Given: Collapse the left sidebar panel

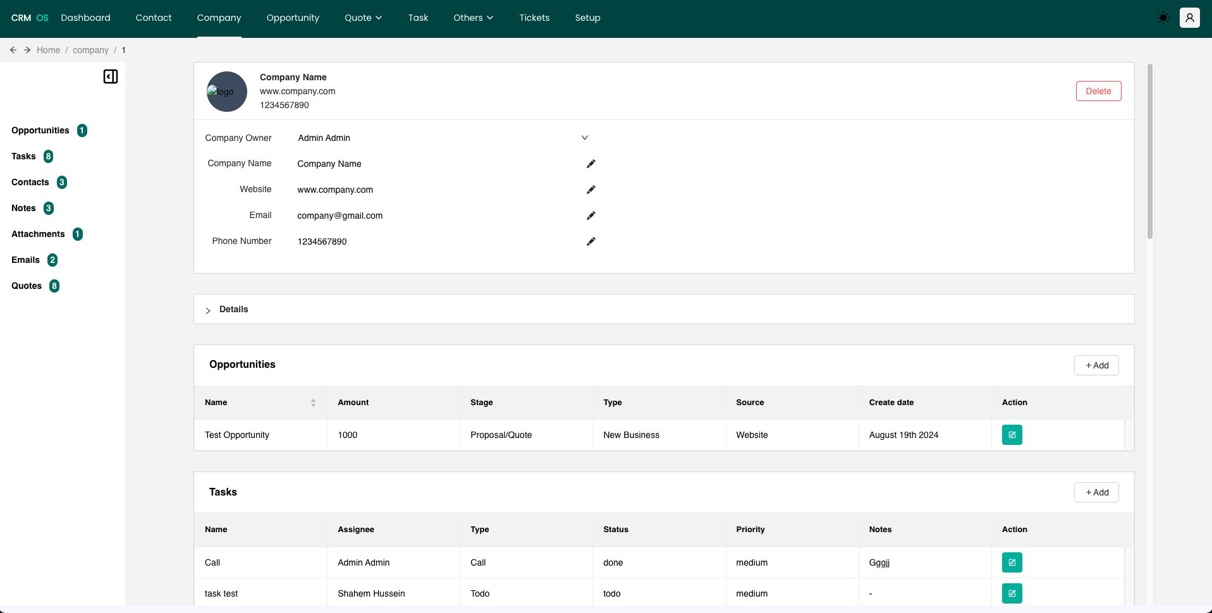Looking at the screenshot, I should (x=111, y=76).
